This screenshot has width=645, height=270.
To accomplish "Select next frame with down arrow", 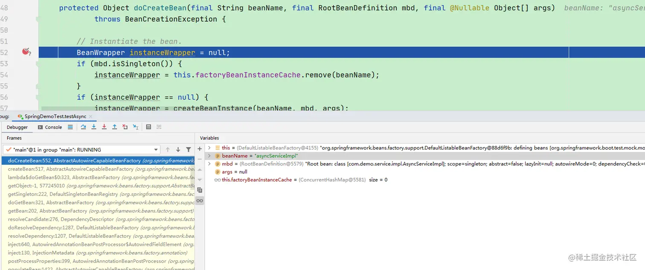I will 178,149.
